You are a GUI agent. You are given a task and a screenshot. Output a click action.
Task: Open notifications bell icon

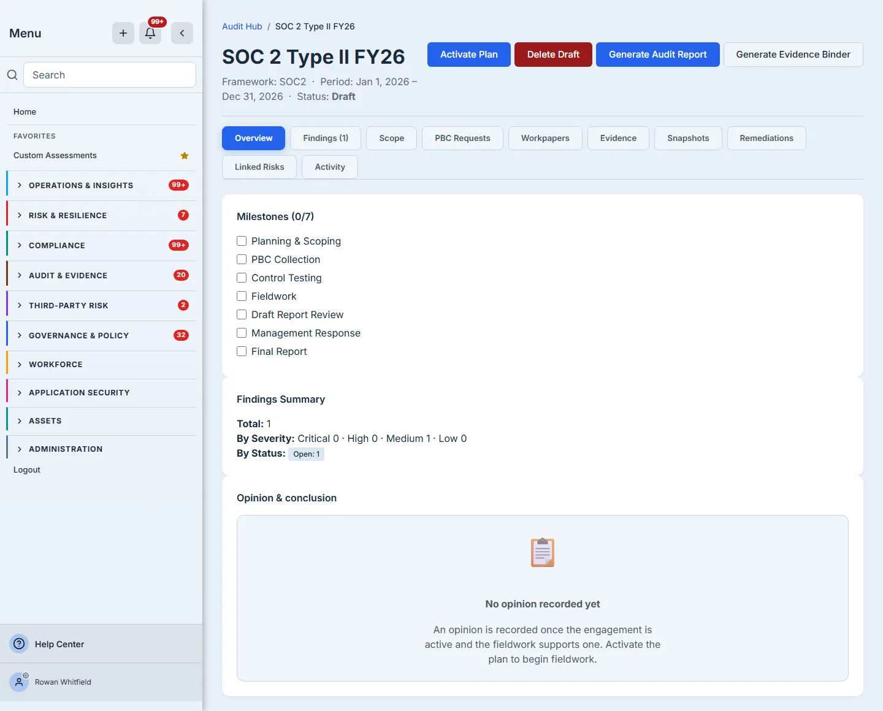(x=150, y=33)
